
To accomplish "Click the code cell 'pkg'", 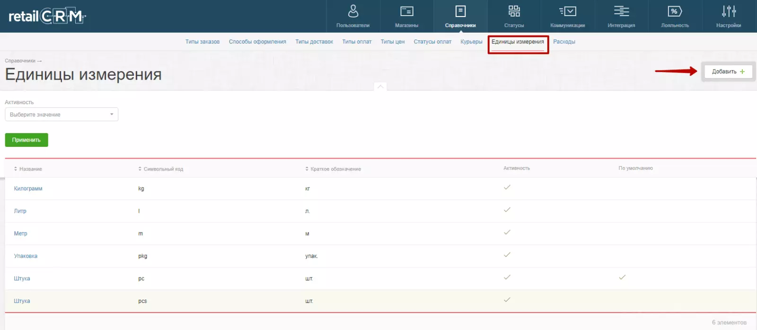I will tap(142, 256).
